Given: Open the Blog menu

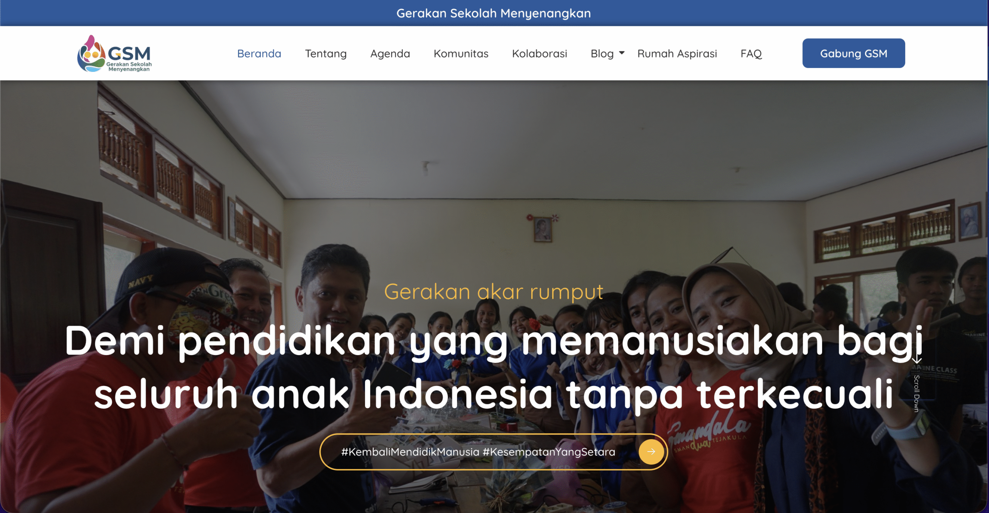Looking at the screenshot, I should coord(602,54).
